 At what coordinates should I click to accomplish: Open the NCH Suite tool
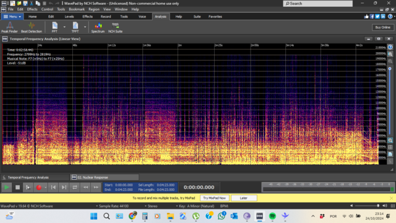coord(115,27)
